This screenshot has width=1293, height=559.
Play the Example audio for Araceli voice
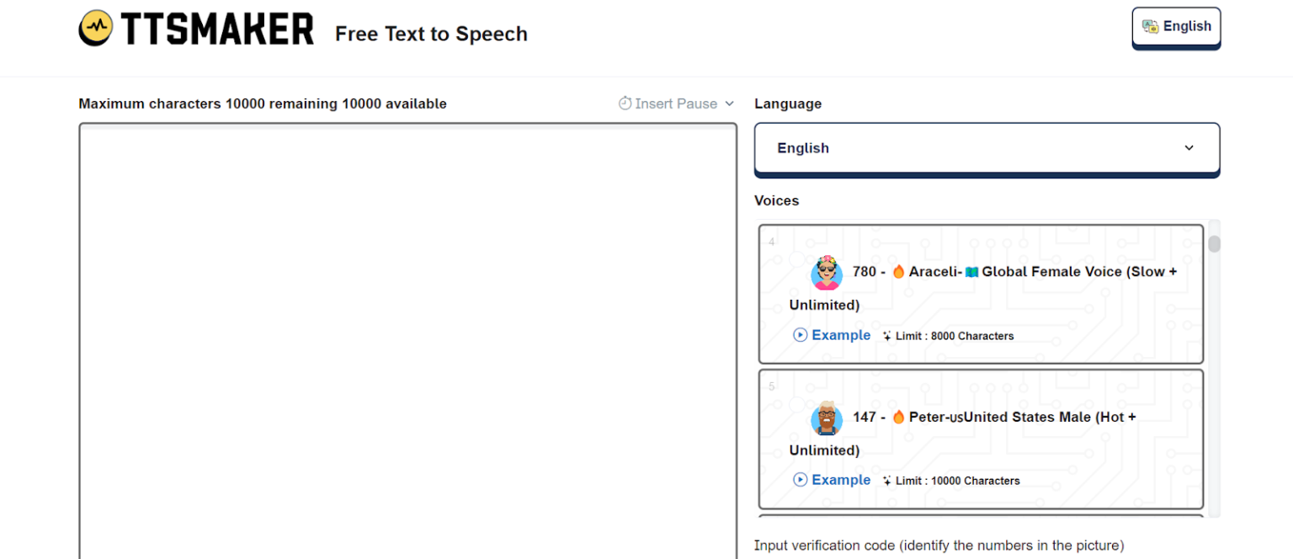pos(832,335)
